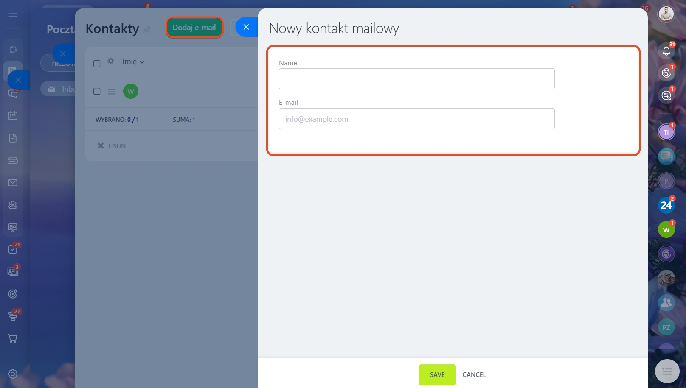Viewport: 686px width, 388px height.
Task: Open the list menu button bottom right
Action: (x=667, y=371)
